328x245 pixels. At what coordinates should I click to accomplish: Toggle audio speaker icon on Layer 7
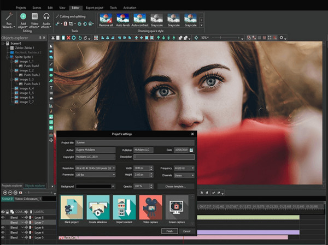[x=26, y=223]
